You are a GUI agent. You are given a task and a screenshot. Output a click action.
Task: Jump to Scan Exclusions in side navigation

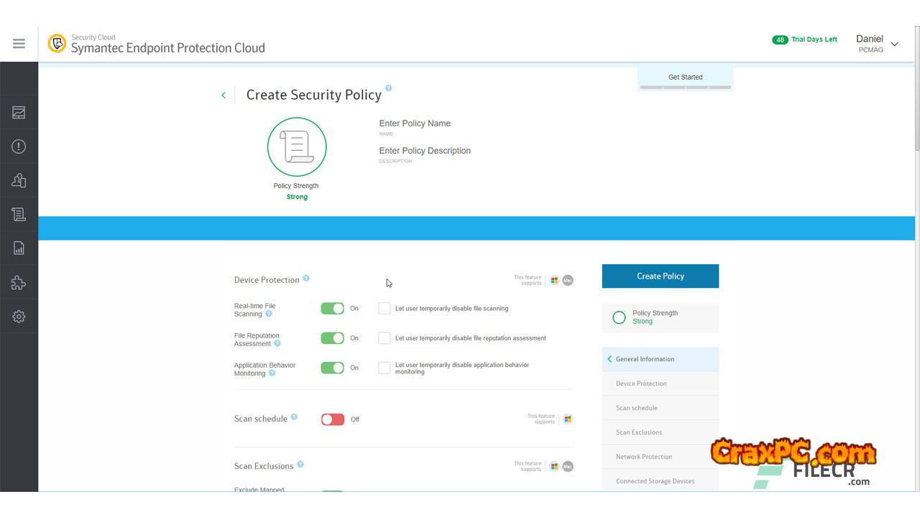click(x=638, y=432)
